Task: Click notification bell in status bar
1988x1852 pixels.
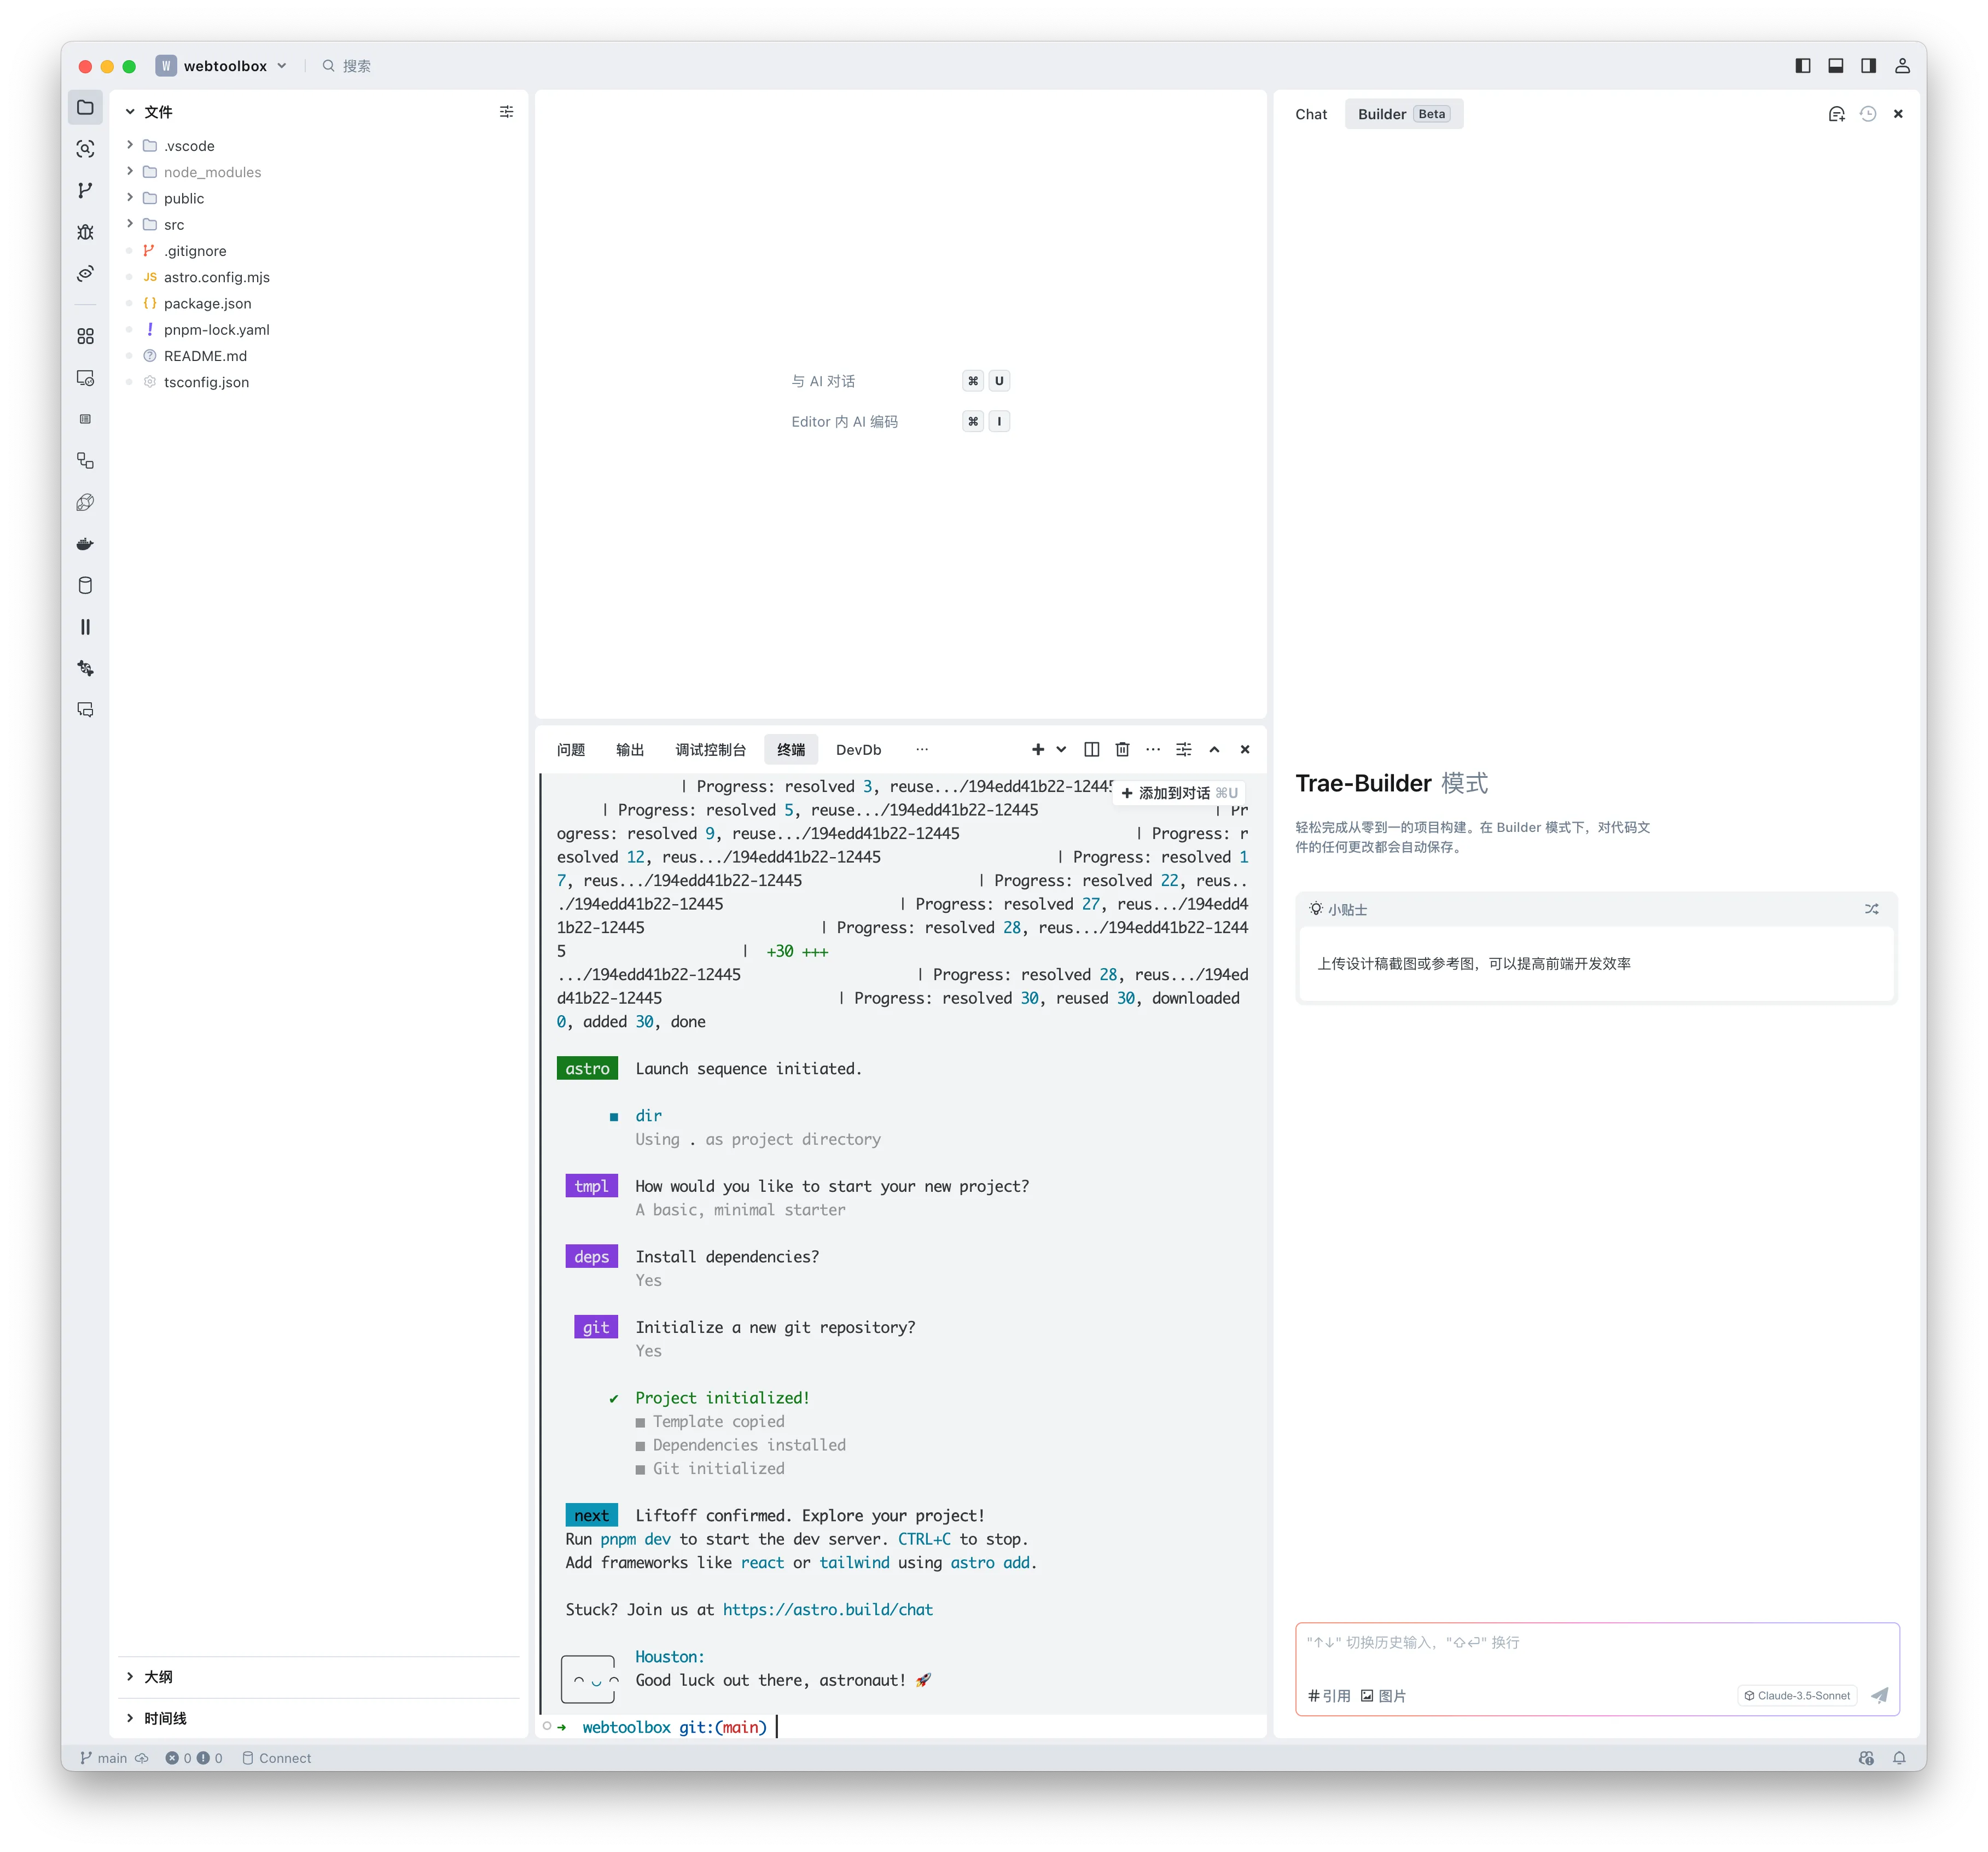Action: [1898, 1758]
